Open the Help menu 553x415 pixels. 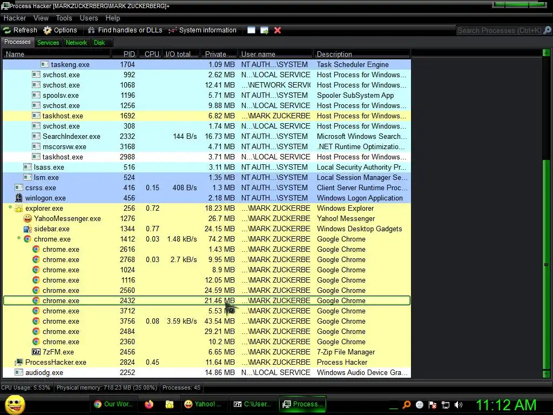click(113, 18)
